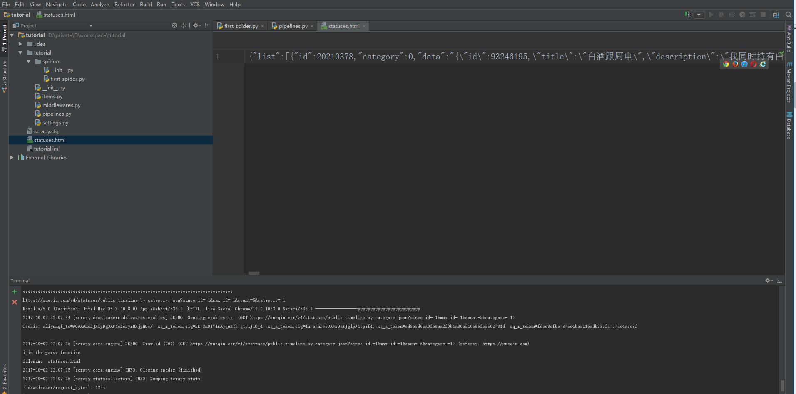This screenshot has height=394, width=796.
Task: Toggle the 2: Favorites tool window
Action: 5,379
